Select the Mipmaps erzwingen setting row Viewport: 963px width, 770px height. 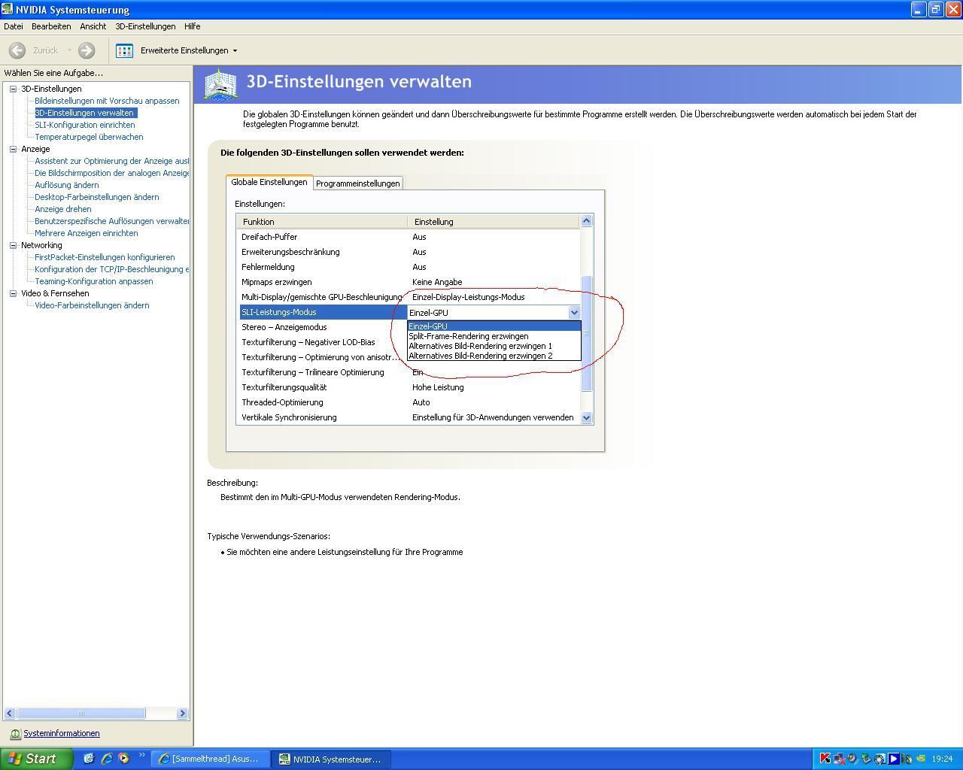click(409, 282)
